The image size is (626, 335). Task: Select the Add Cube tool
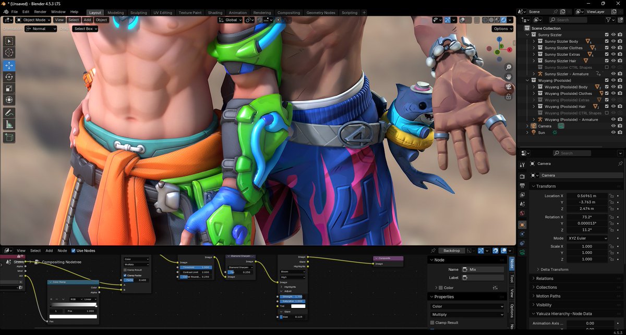9,138
